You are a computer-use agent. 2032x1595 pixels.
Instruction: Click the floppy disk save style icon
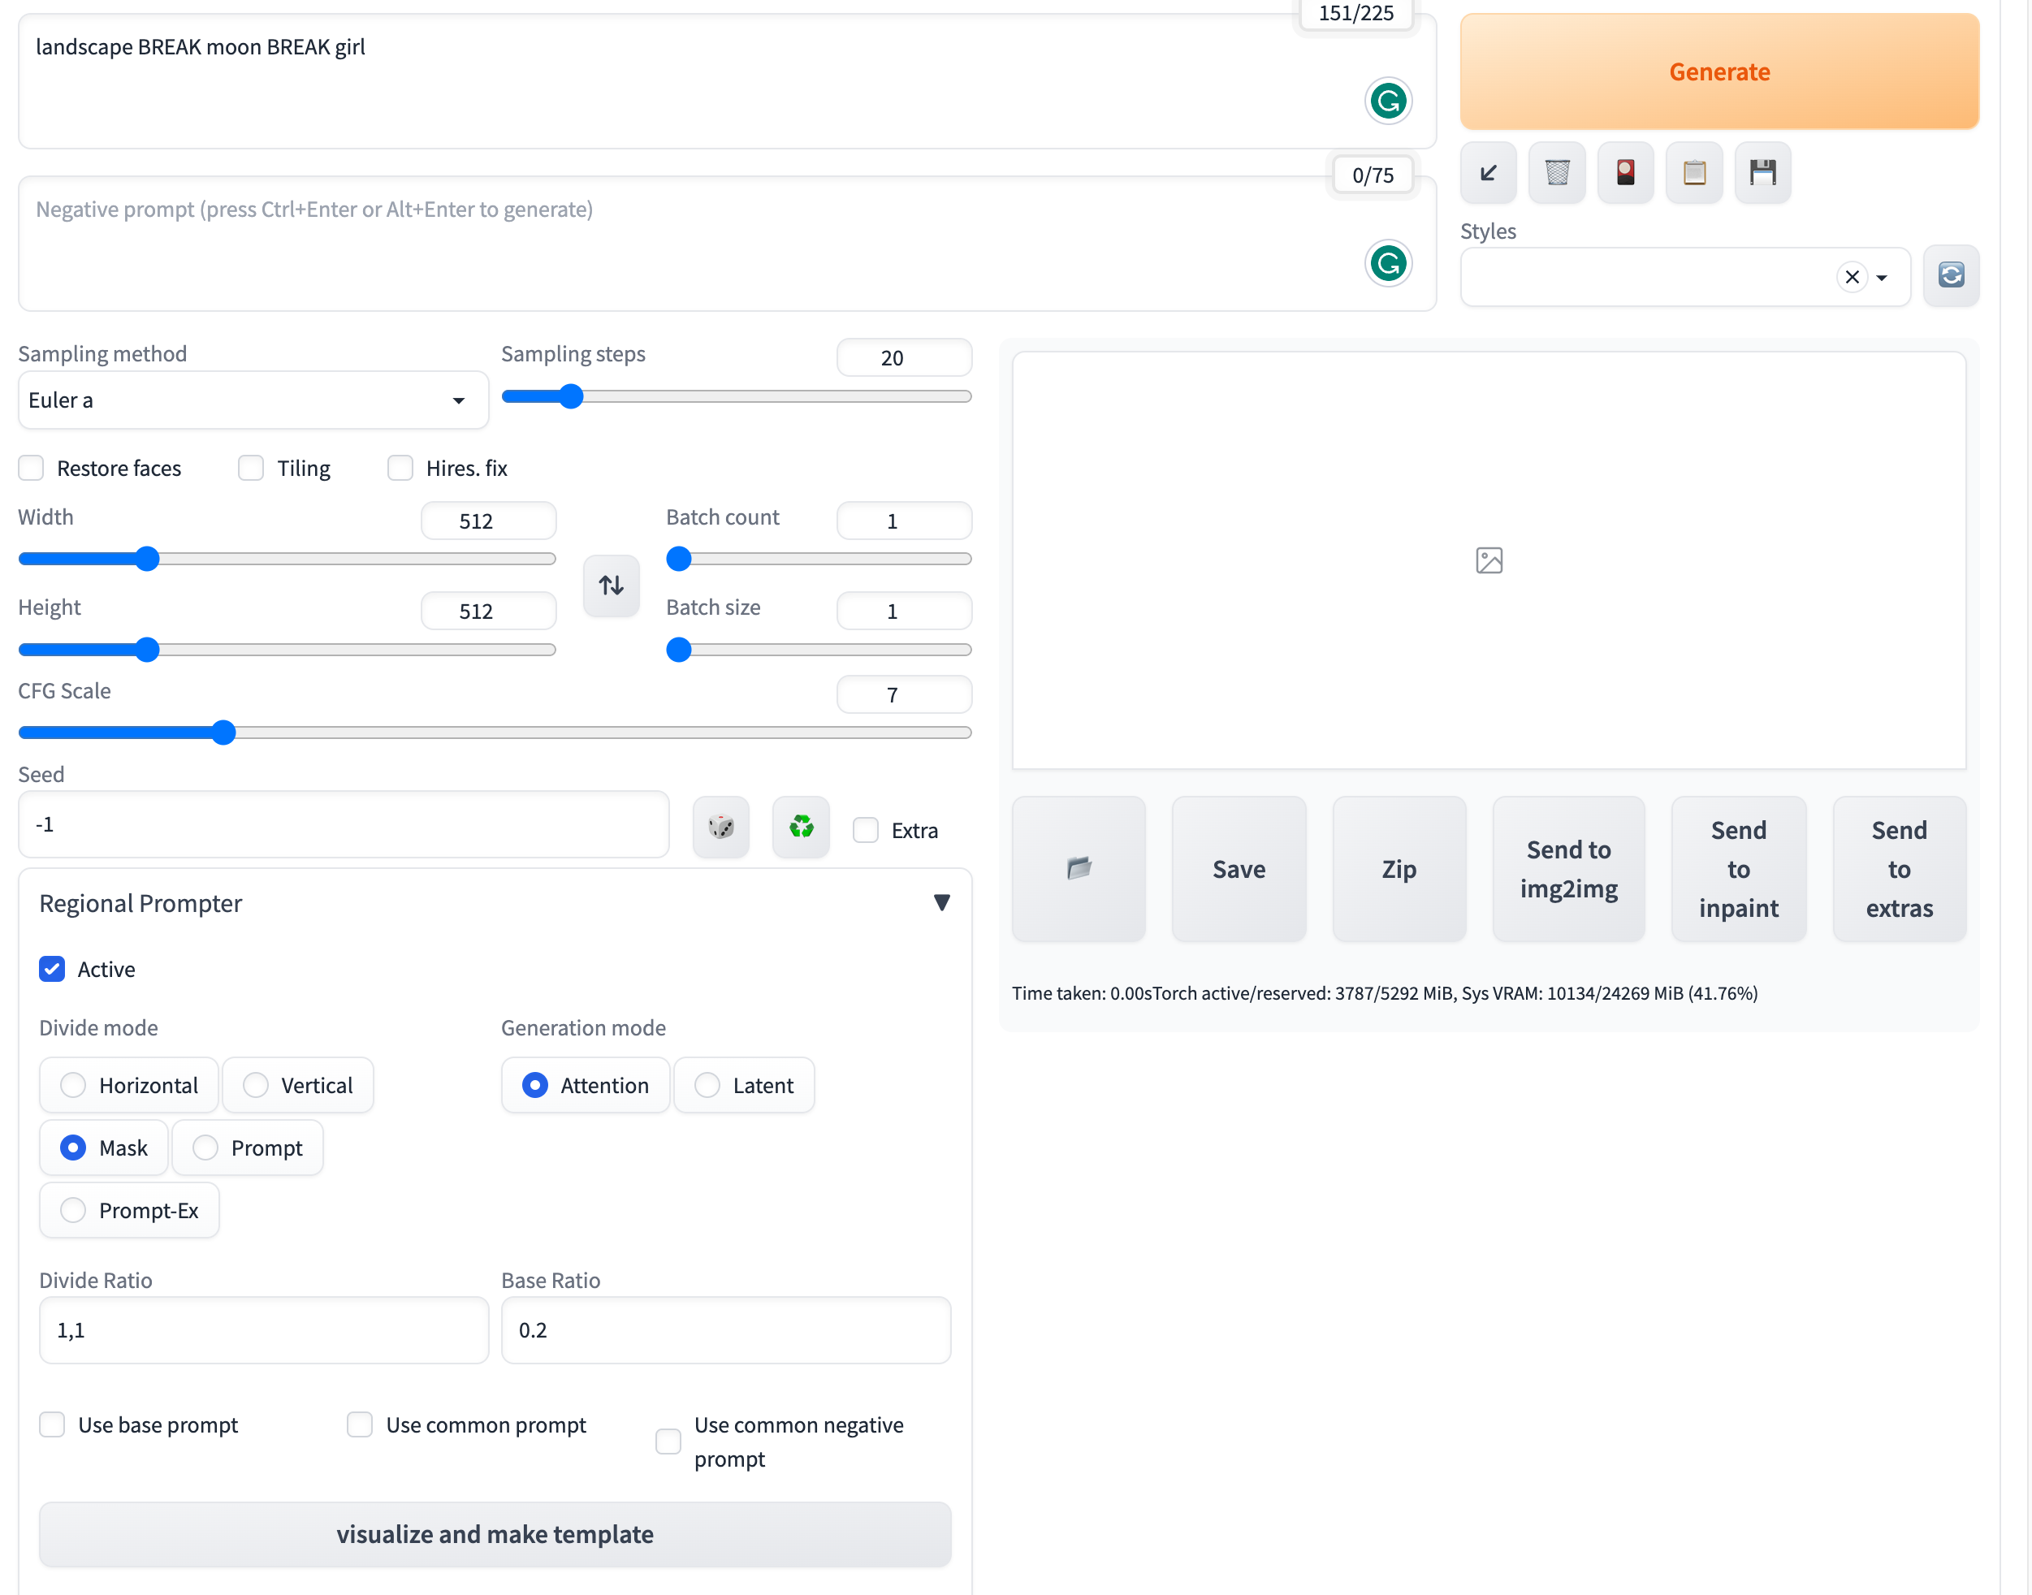click(x=1762, y=173)
